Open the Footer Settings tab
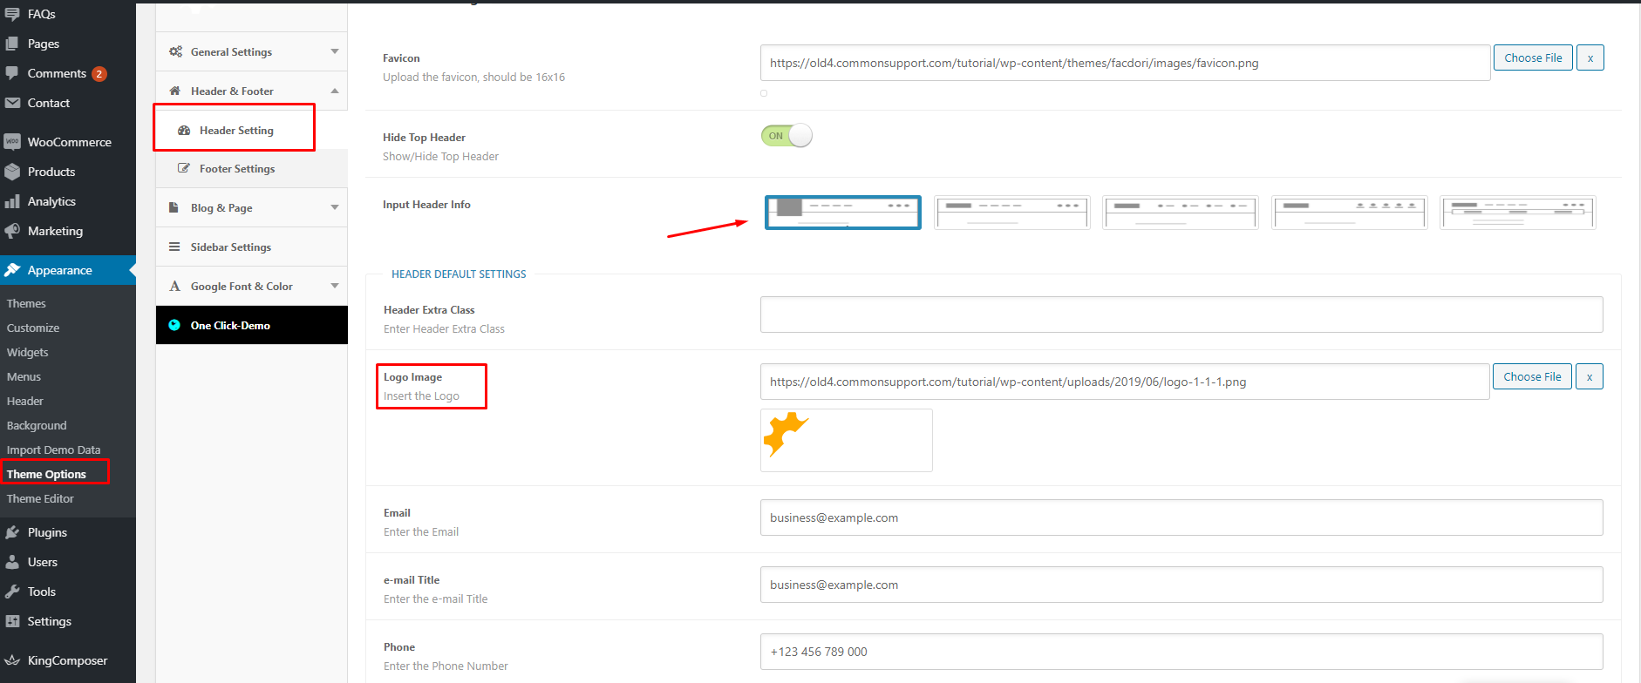Image resolution: width=1641 pixels, height=683 pixels. [x=236, y=169]
